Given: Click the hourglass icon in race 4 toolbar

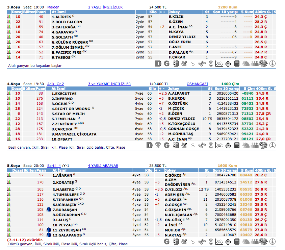Looking at the screenshot, I should (x=211, y=145).
